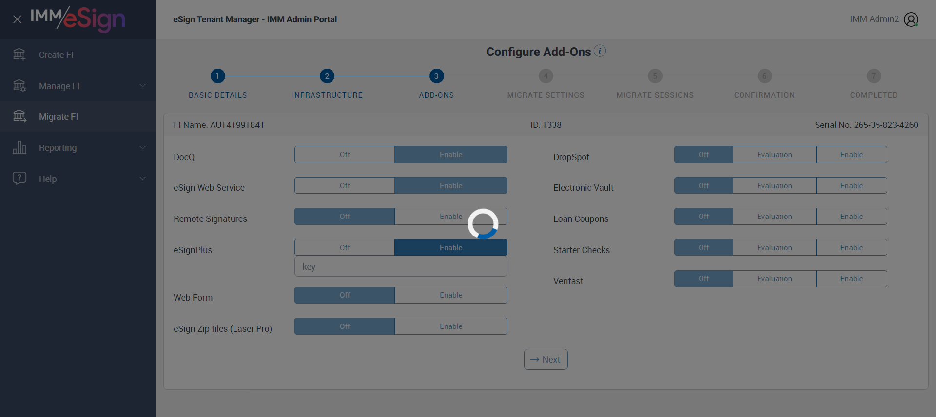The width and height of the screenshot is (936, 417).
Task: Click the eSignPlus key input field
Action: click(x=401, y=267)
